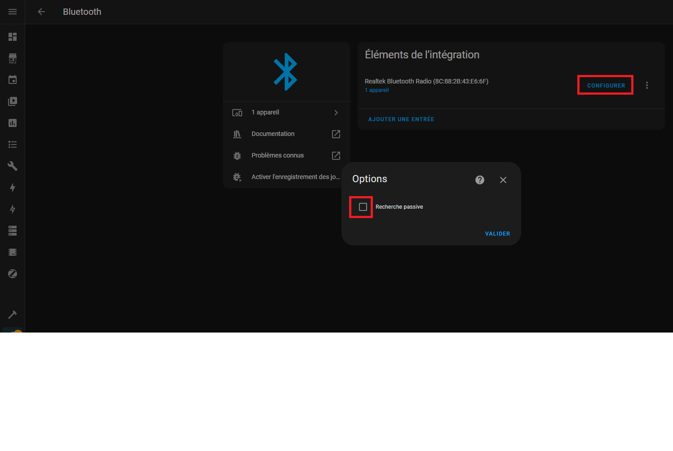Viewport: 673px width, 451px height.
Task: Open Problèmes connus external link icon
Action: pyautogui.click(x=336, y=156)
